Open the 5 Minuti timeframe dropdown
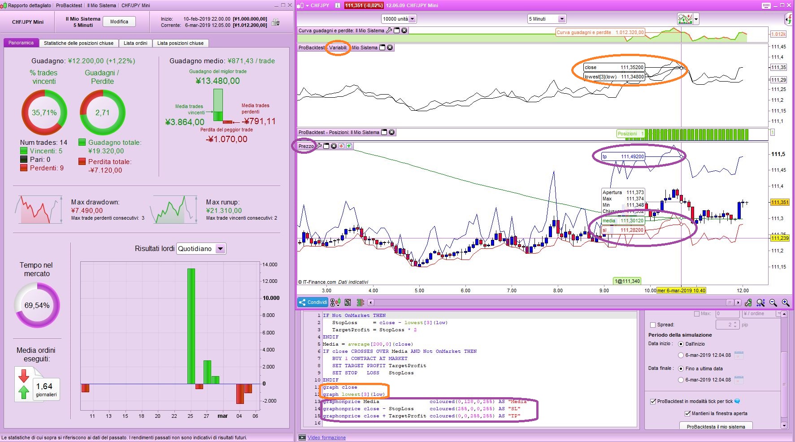The image size is (795, 442). pyautogui.click(x=547, y=19)
